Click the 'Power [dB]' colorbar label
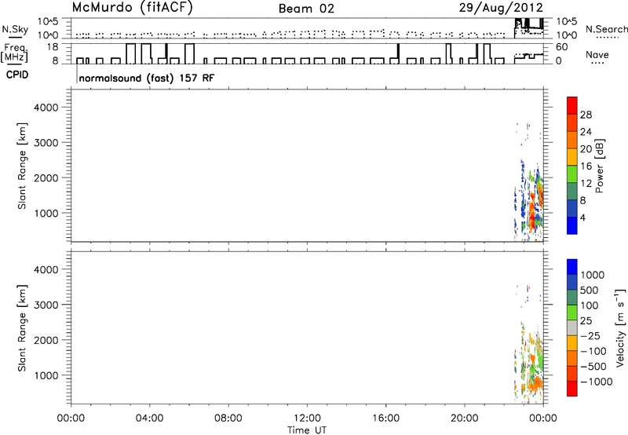628x435 pixels. (599, 166)
